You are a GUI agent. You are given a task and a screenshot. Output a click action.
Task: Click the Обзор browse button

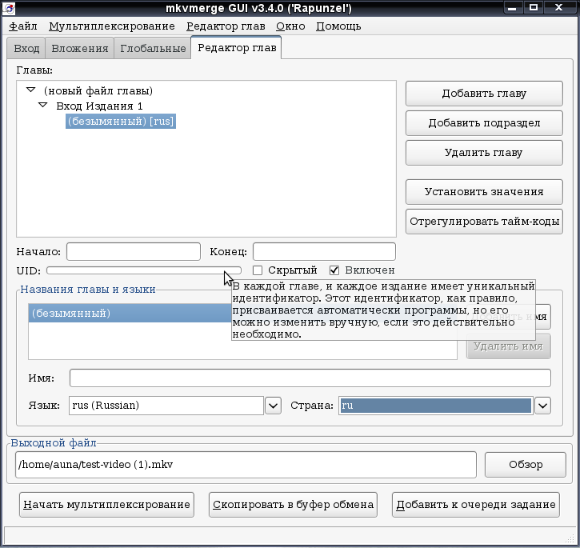[x=526, y=465]
